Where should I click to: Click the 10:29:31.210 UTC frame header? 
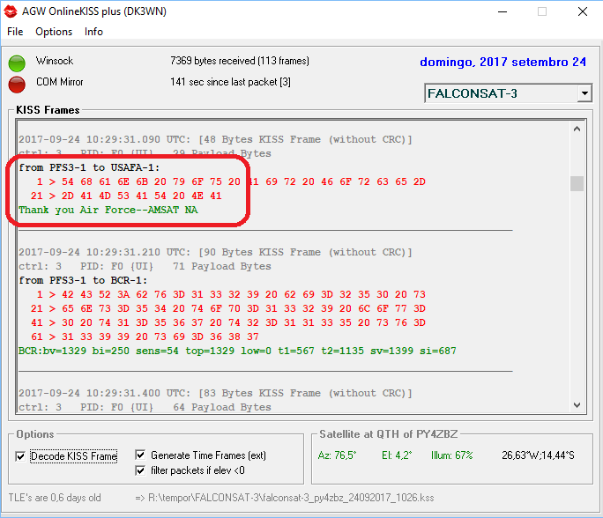[215, 252]
